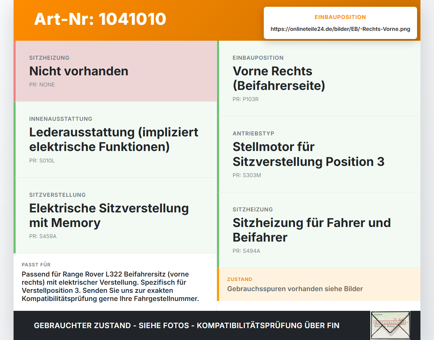The image size is (434, 340).
Task: Click the PR: P103R code
Action: (245, 99)
